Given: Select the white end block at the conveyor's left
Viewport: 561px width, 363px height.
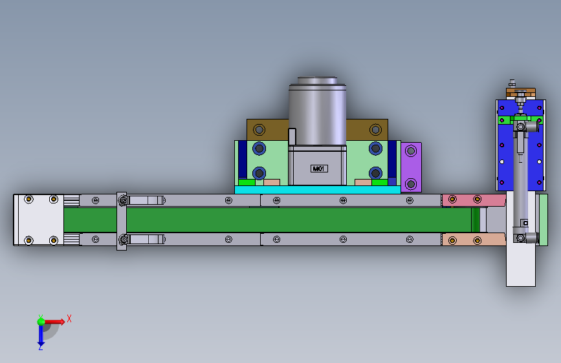Looking at the screenshot, I should (39, 220).
